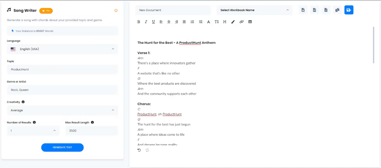Insert a table
The height and width of the screenshot is (168, 381).
(x=250, y=22)
